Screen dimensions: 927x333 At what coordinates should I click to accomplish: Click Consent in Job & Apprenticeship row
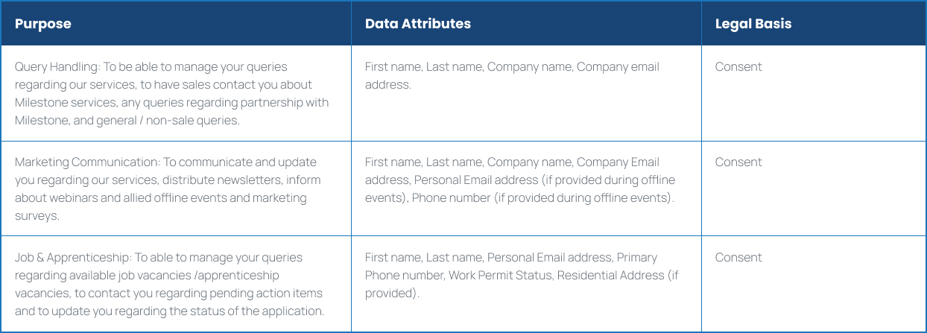(x=738, y=257)
